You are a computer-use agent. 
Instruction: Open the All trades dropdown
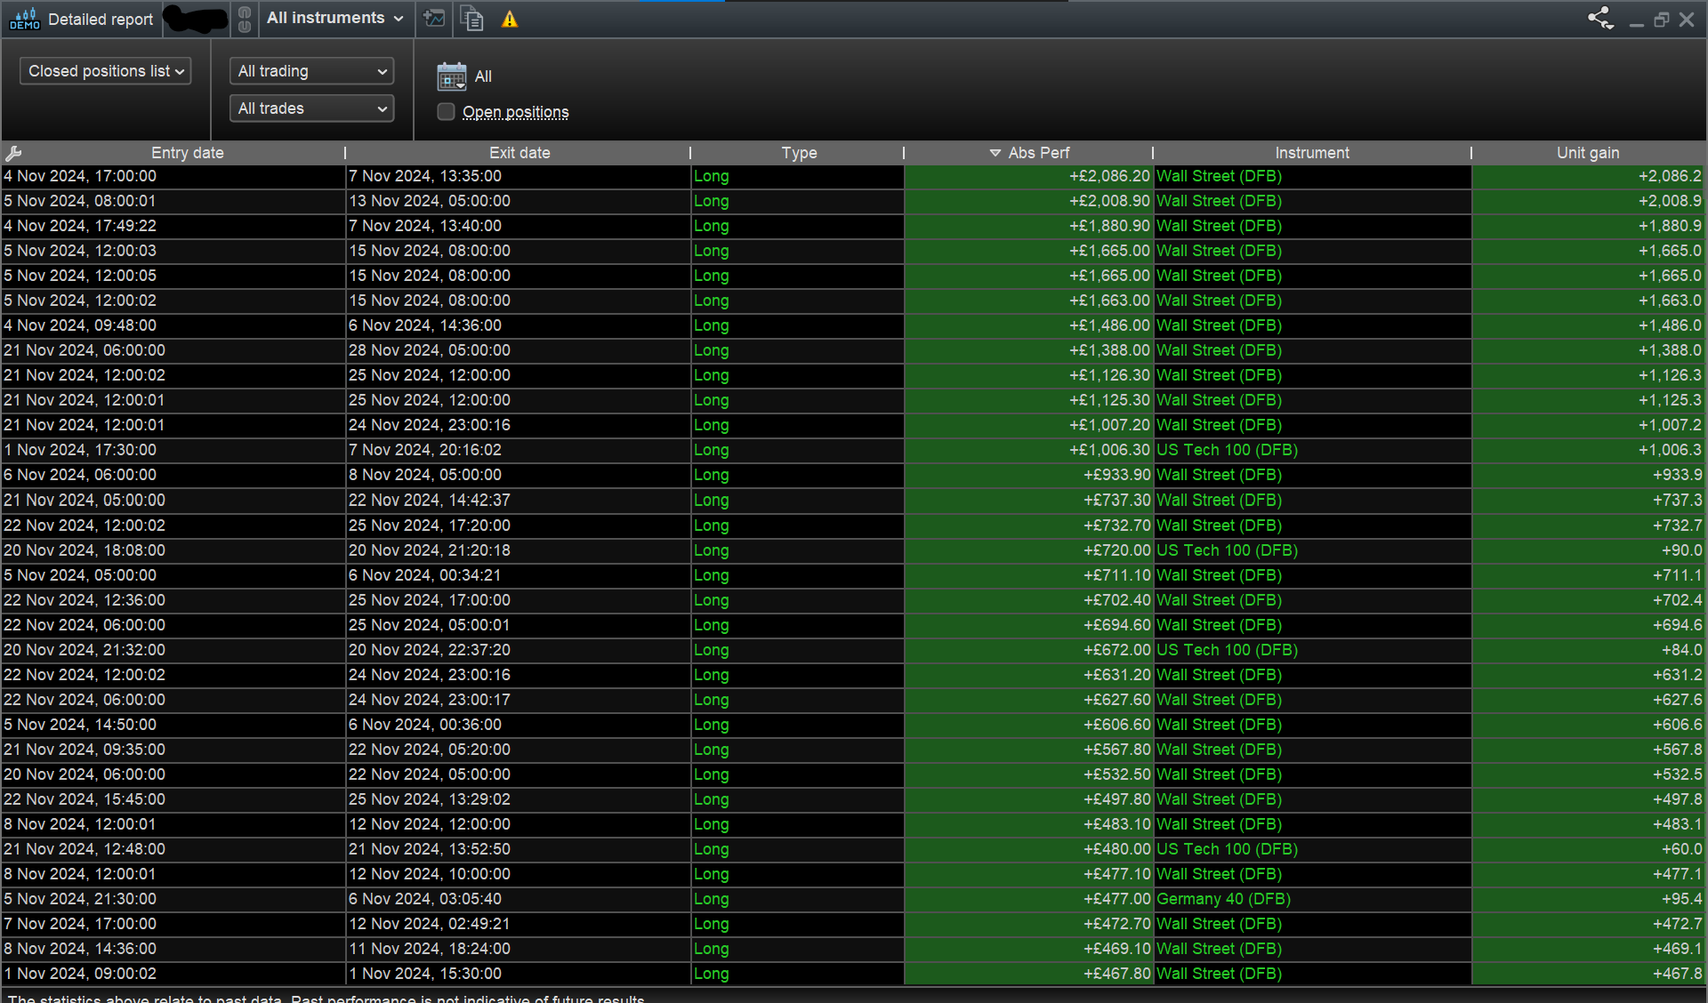[x=311, y=108]
